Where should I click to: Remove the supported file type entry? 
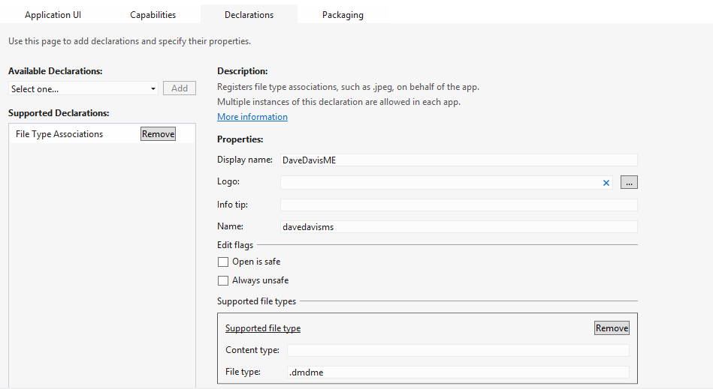pyautogui.click(x=612, y=328)
